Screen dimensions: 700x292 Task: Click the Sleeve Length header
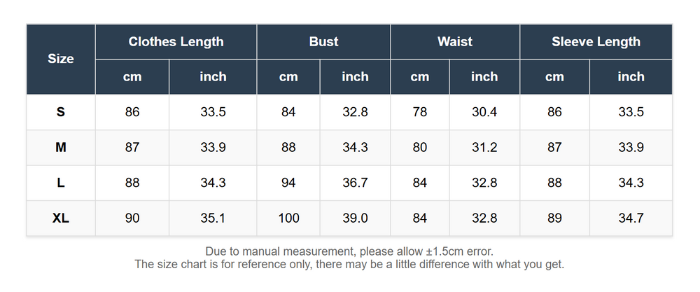(x=596, y=41)
